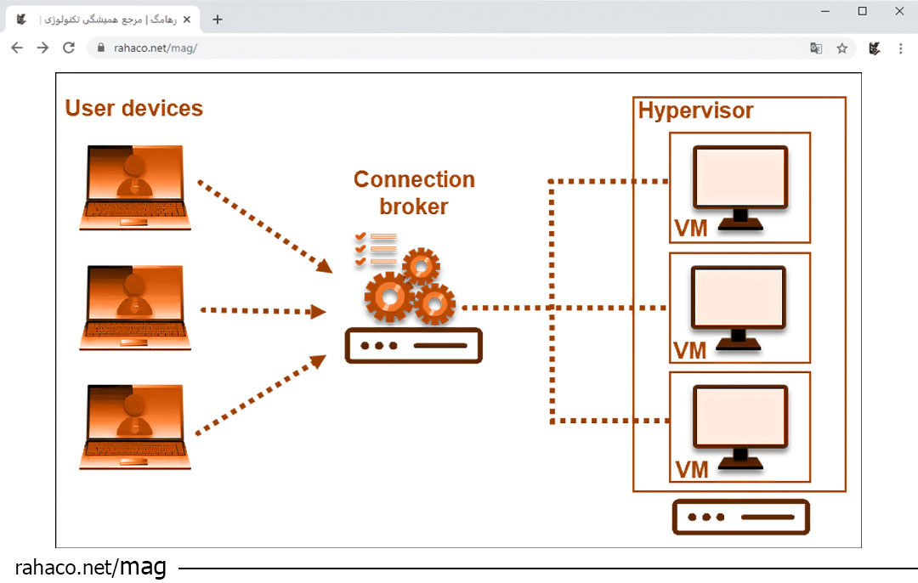Click the browser forward arrow
Viewport: 918px width, 583px height.
point(42,48)
